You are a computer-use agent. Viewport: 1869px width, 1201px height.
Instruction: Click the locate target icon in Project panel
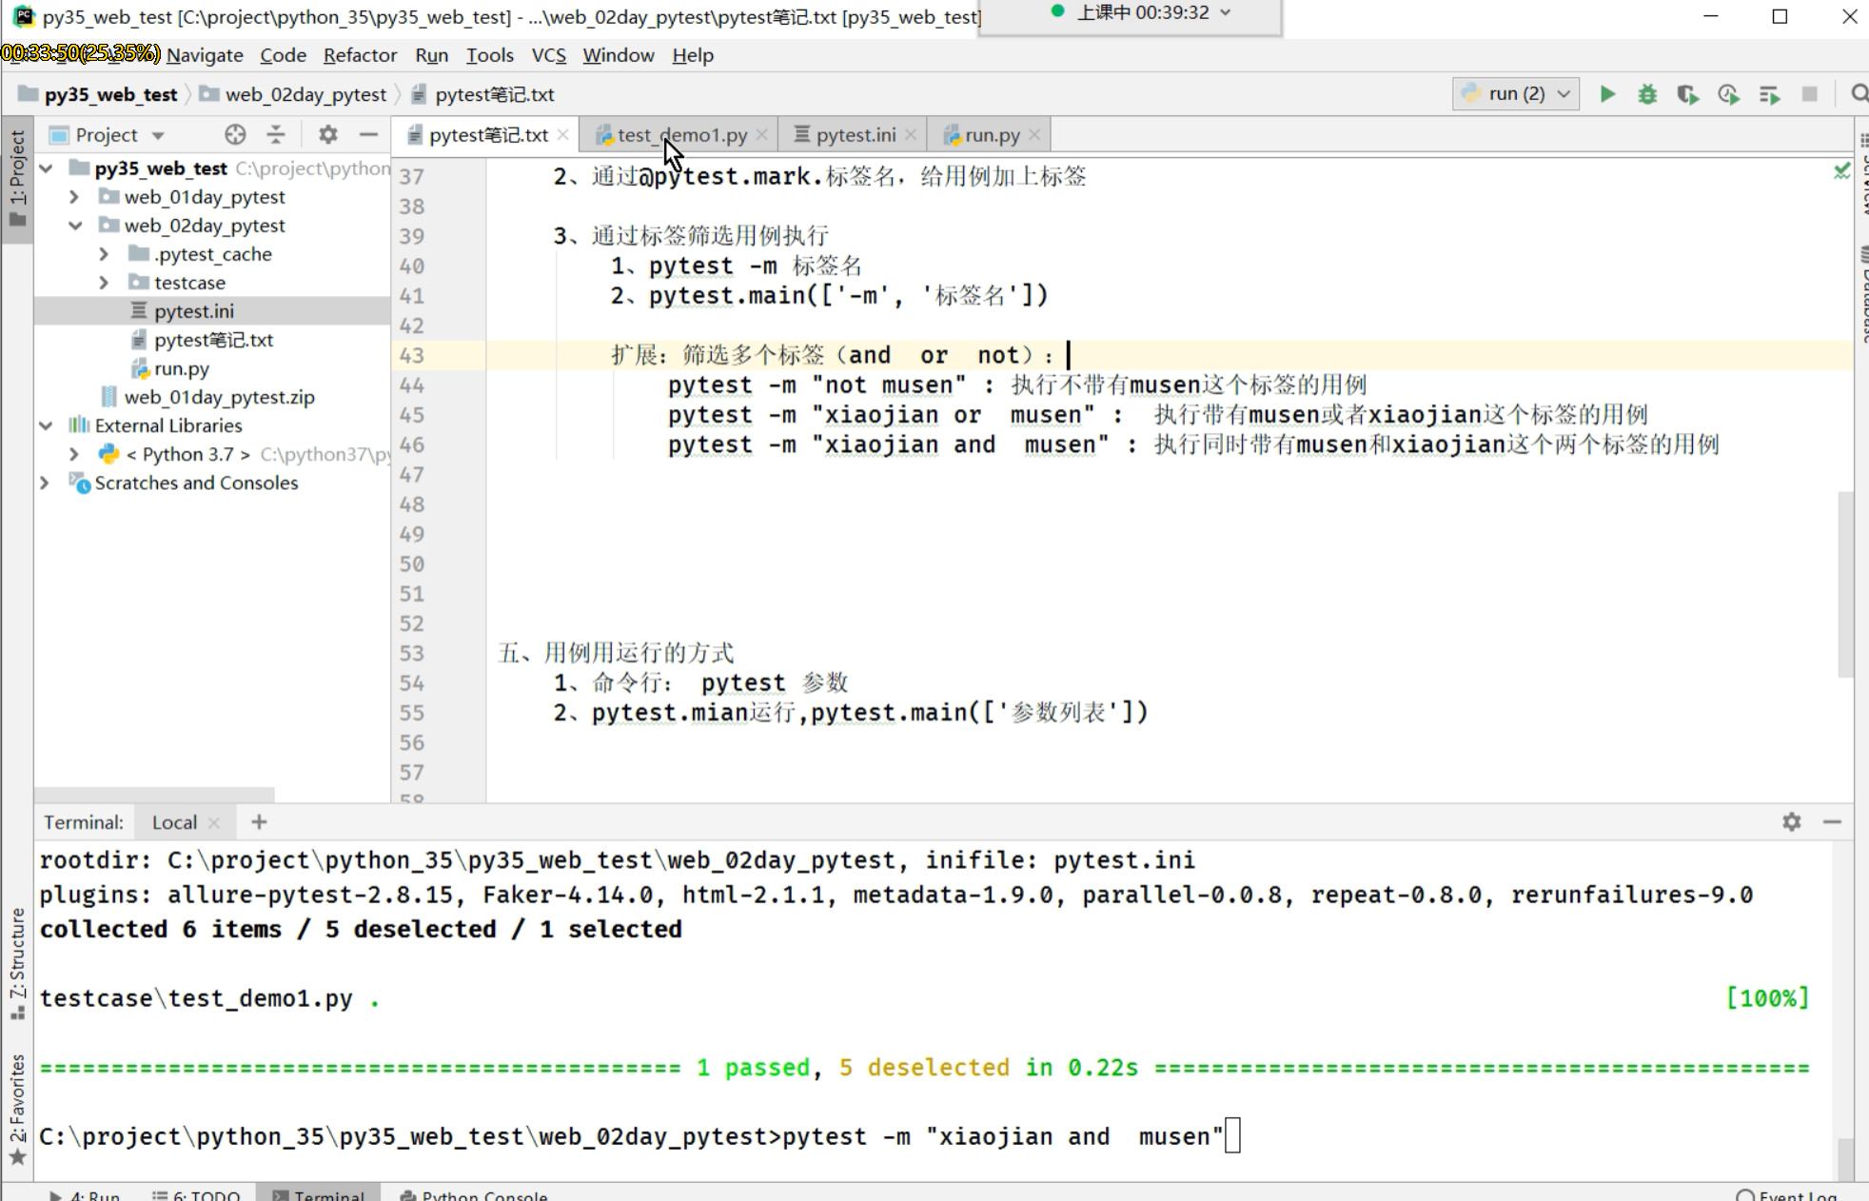coord(235,135)
